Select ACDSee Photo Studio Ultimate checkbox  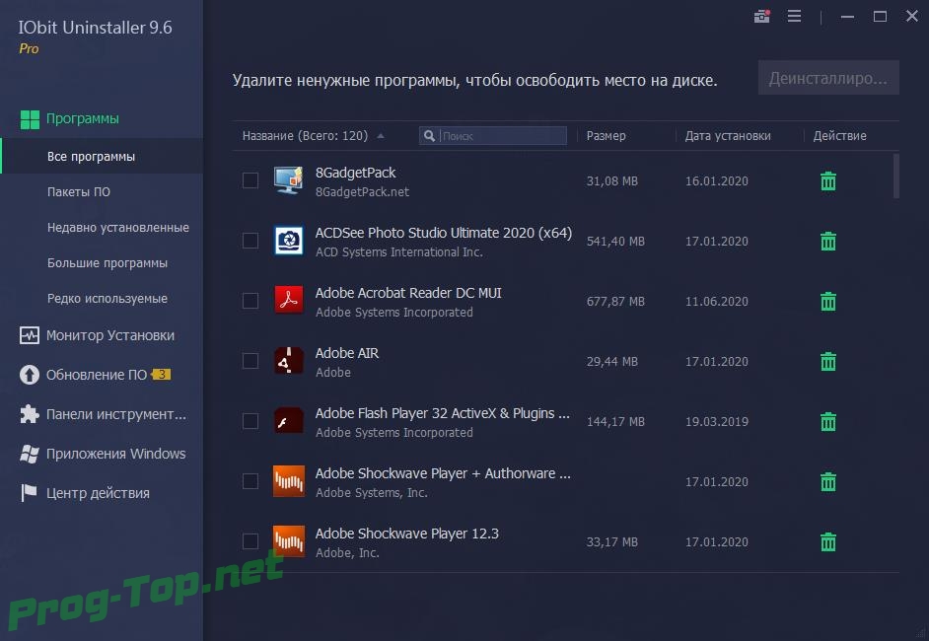point(250,241)
